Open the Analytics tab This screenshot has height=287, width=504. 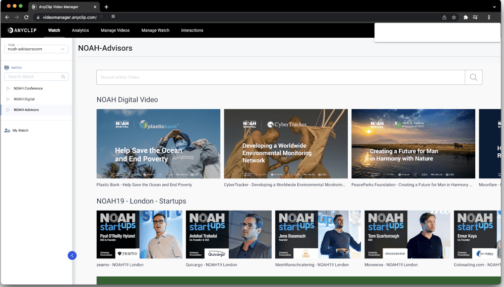(x=80, y=30)
